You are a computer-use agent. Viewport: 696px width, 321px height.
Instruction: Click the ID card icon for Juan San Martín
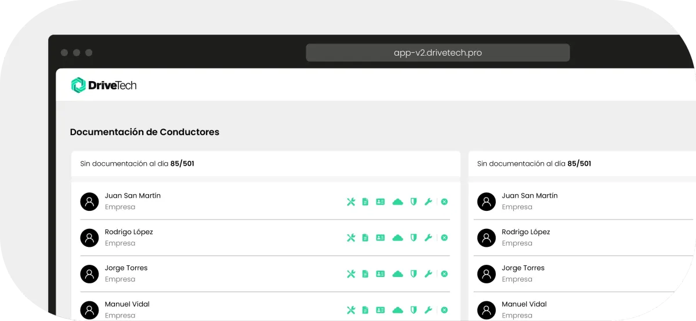380,202
